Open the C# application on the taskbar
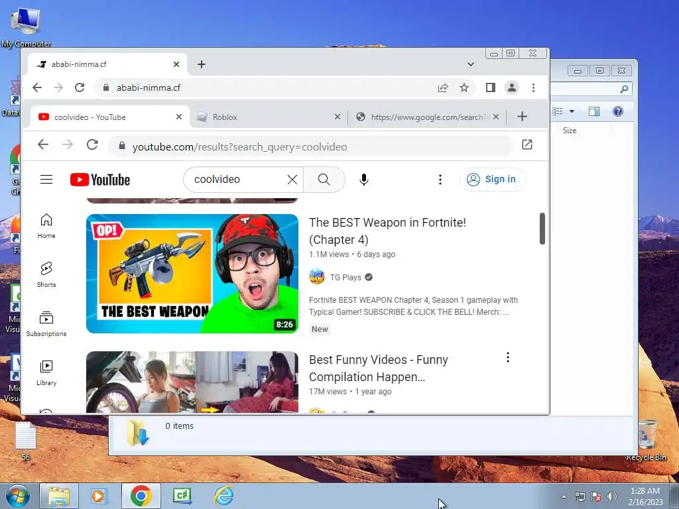This screenshot has width=679, height=509. tap(182, 496)
